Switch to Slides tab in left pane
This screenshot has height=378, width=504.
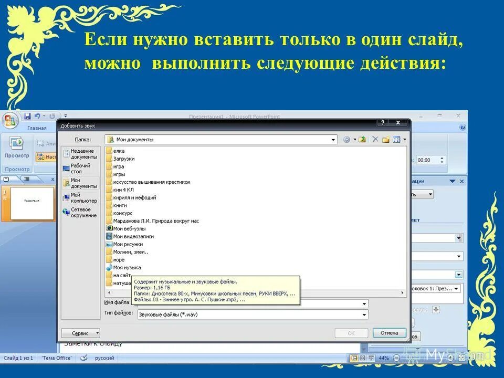6,179
